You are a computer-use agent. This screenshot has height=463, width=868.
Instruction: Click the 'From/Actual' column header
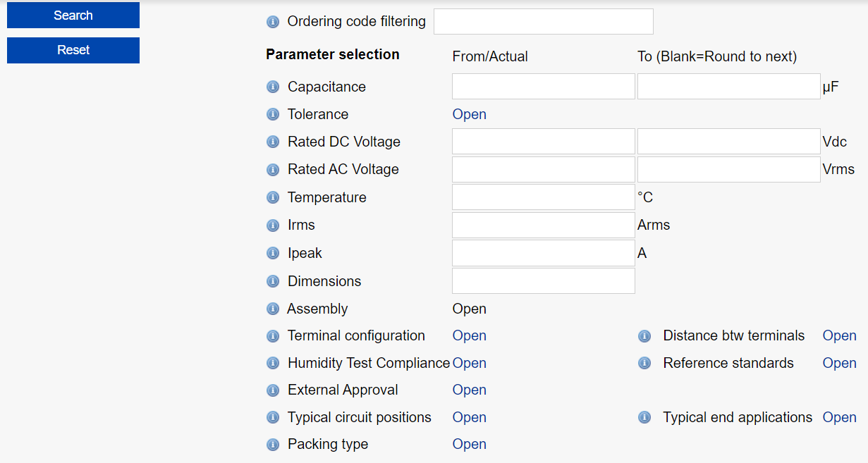click(490, 56)
